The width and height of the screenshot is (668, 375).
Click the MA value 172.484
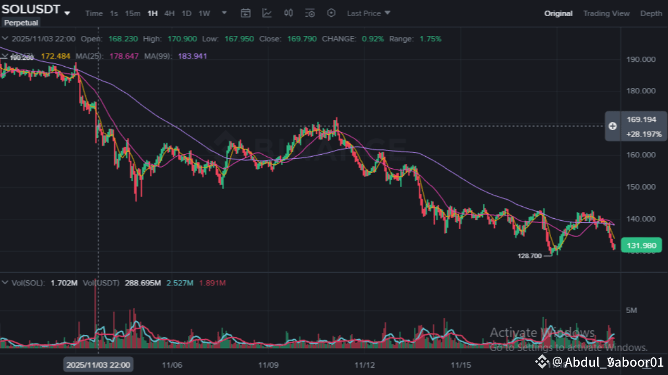click(x=55, y=56)
